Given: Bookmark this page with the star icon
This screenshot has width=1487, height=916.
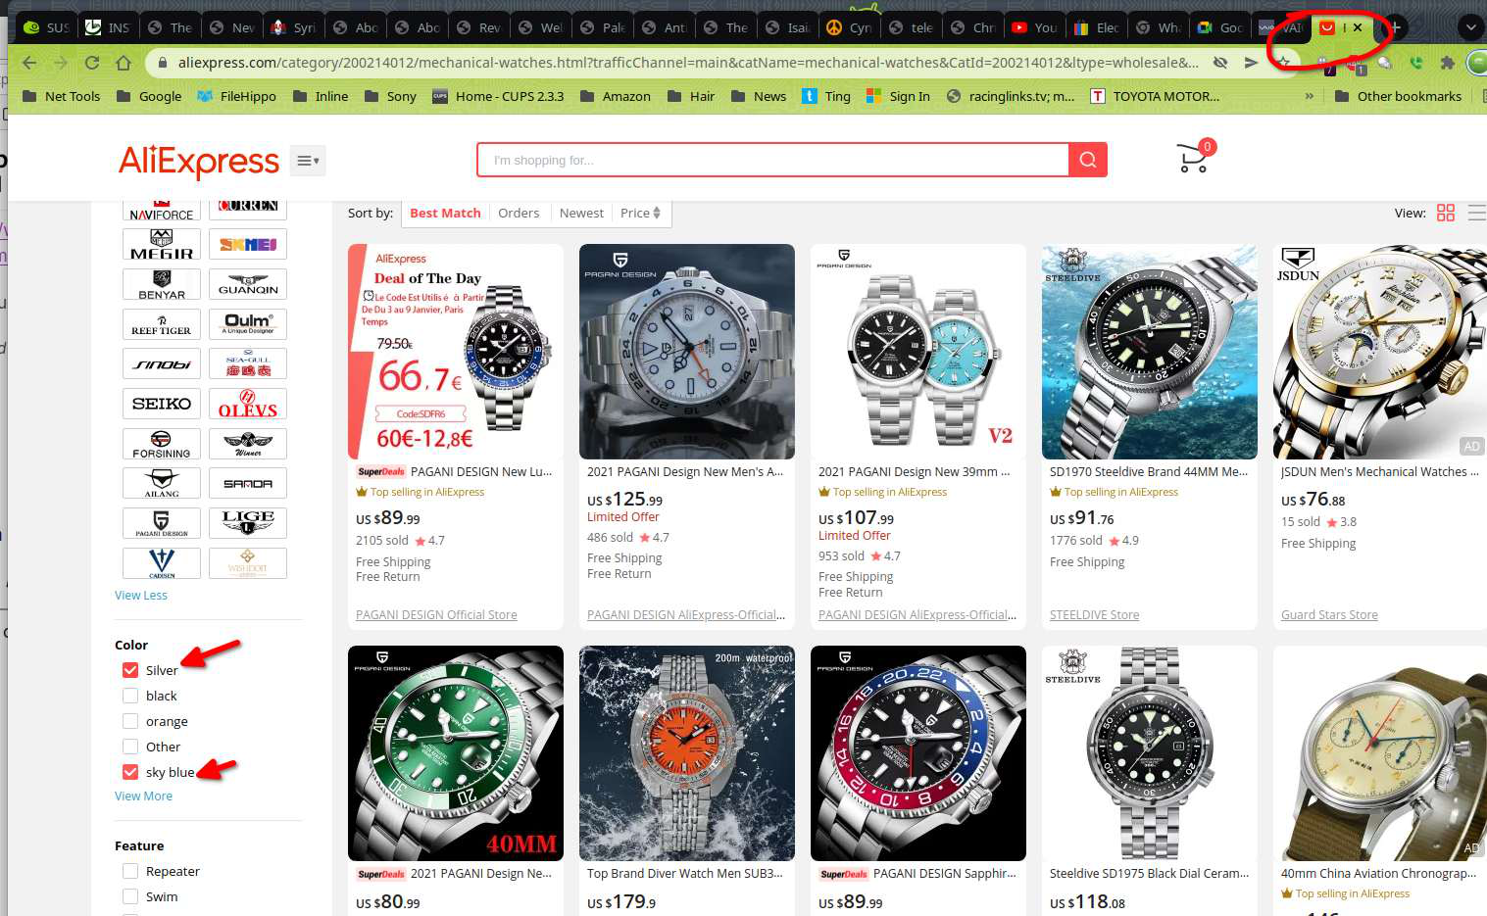Looking at the screenshot, I should click(1283, 62).
